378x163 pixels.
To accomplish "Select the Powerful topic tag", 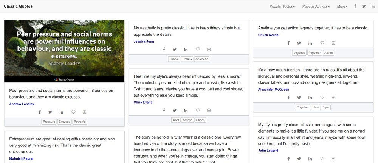I will [80, 122].
